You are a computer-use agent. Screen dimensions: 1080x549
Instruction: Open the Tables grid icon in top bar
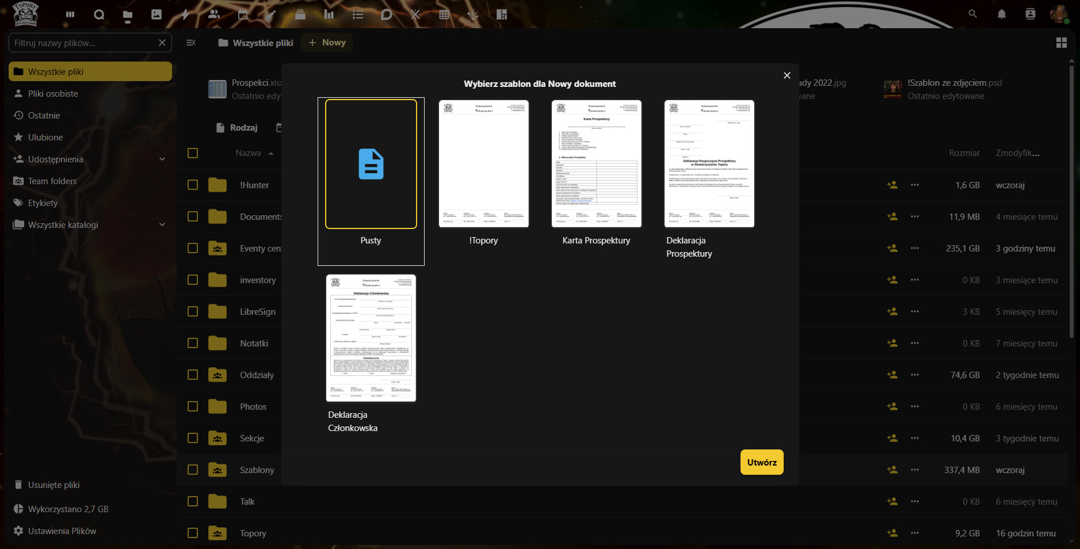[444, 14]
